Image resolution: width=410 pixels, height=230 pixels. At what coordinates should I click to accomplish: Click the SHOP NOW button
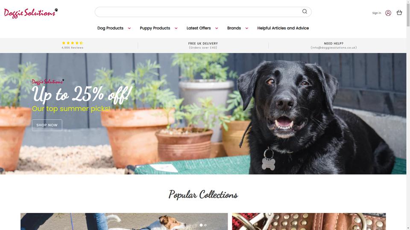47,125
